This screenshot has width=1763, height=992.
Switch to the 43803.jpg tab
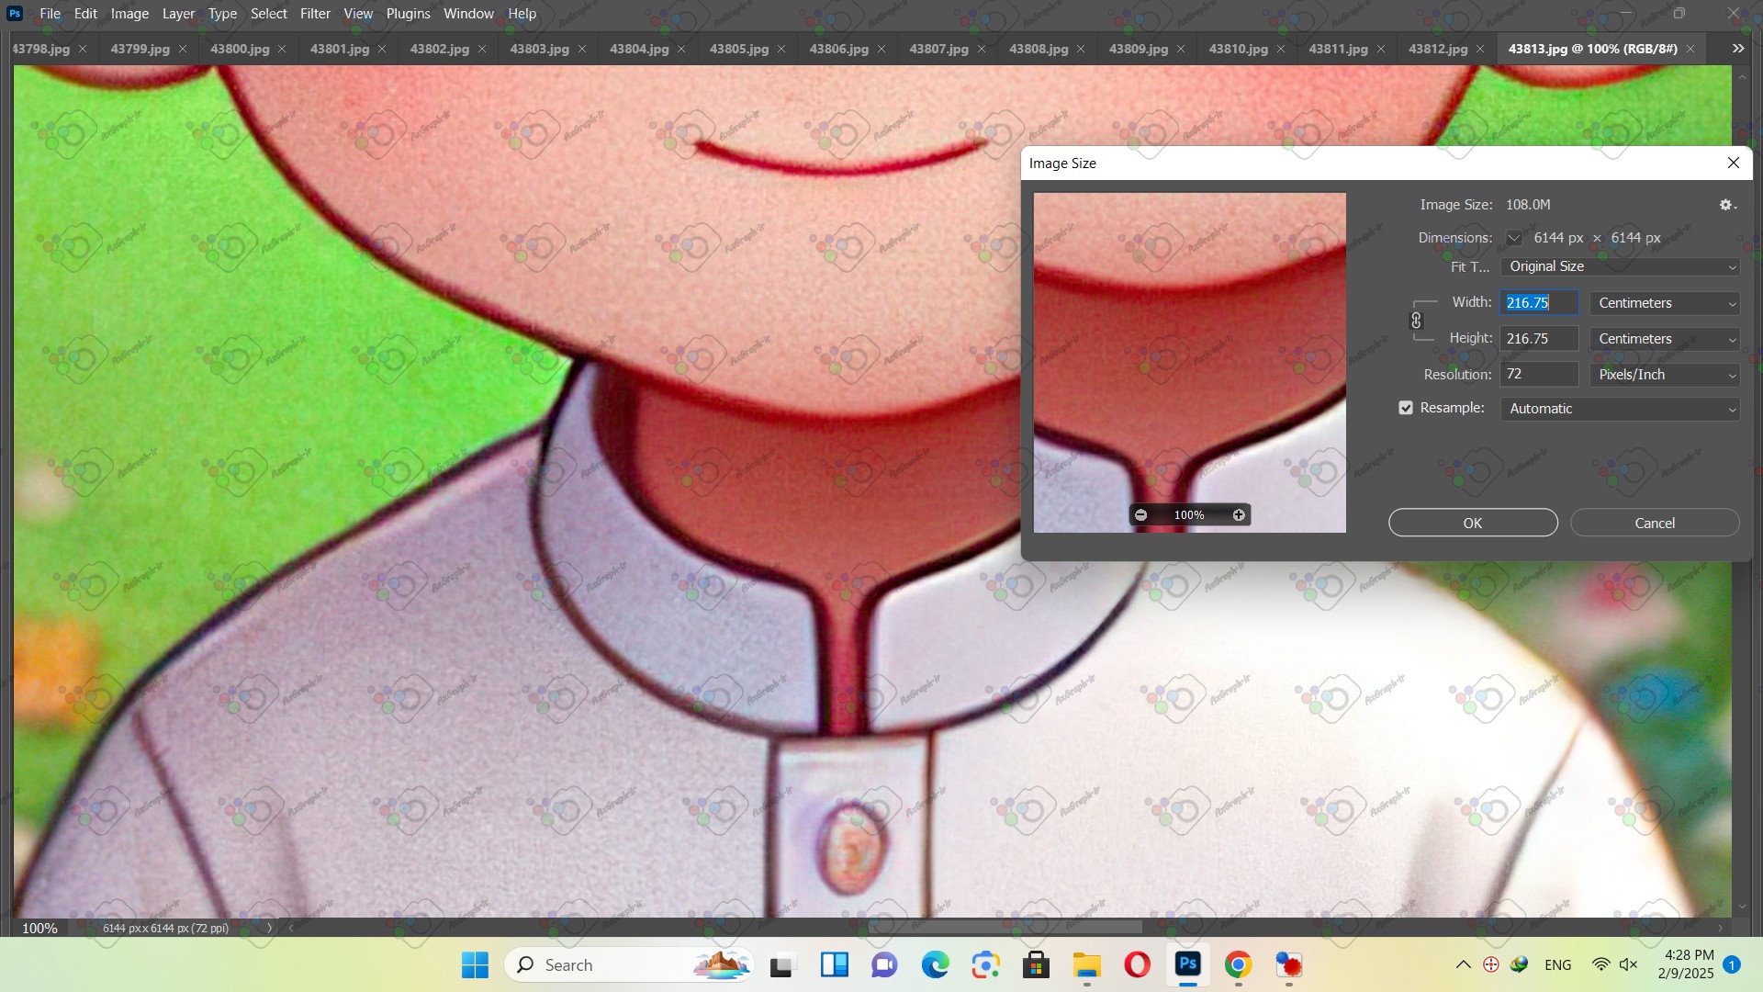[x=539, y=49]
